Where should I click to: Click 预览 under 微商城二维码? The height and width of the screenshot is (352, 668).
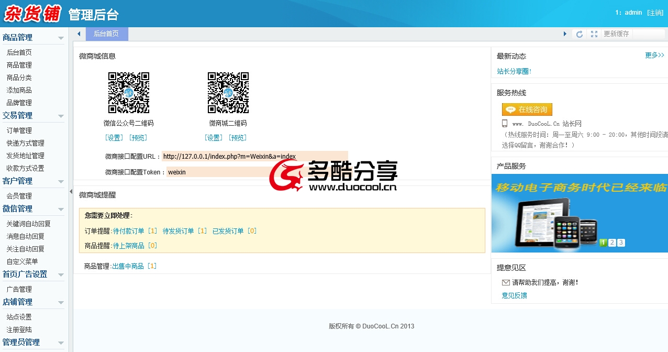[x=238, y=138]
